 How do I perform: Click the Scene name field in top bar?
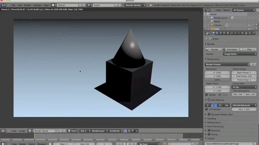[x=103, y=5]
